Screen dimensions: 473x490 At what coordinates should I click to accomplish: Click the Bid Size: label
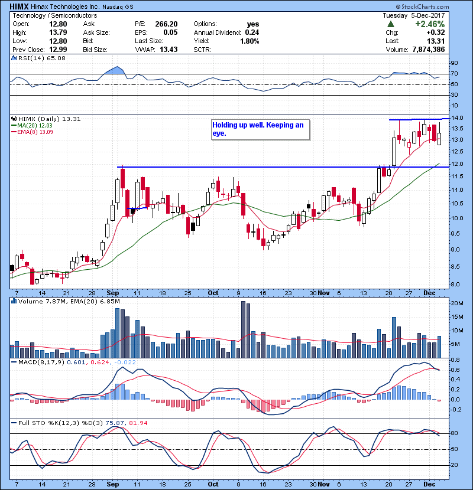[95, 50]
